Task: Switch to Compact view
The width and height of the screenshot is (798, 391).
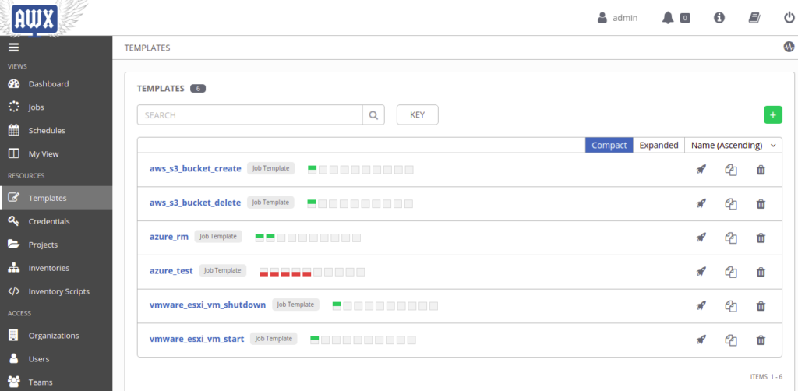Action: tap(609, 145)
